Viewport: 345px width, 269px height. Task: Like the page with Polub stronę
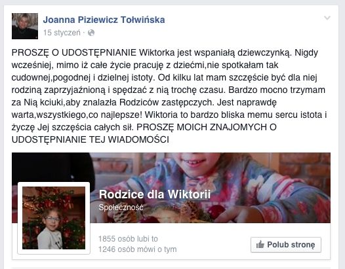coord(286,245)
